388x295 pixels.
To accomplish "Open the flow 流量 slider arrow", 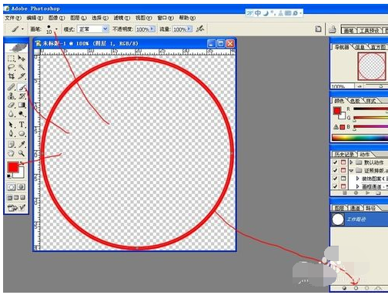I will tap(189, 28).
